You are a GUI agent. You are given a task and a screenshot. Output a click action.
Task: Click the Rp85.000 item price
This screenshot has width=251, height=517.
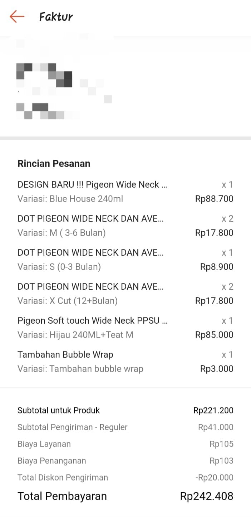coord(214,335)
